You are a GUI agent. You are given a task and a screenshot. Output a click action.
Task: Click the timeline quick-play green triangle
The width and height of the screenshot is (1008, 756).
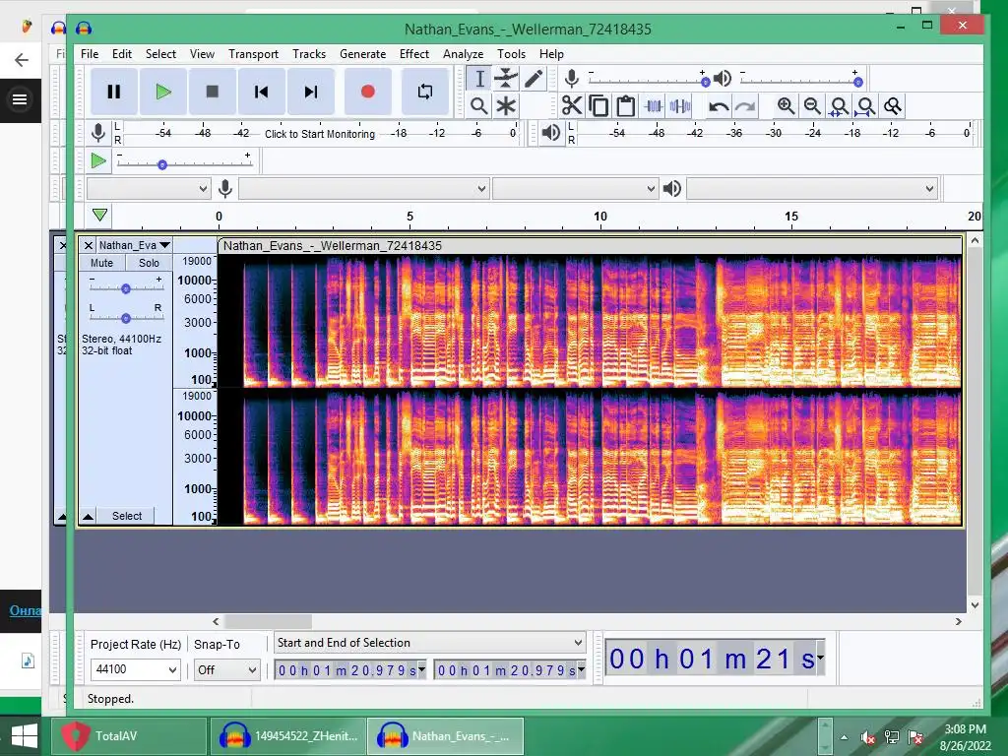(99, 215)
